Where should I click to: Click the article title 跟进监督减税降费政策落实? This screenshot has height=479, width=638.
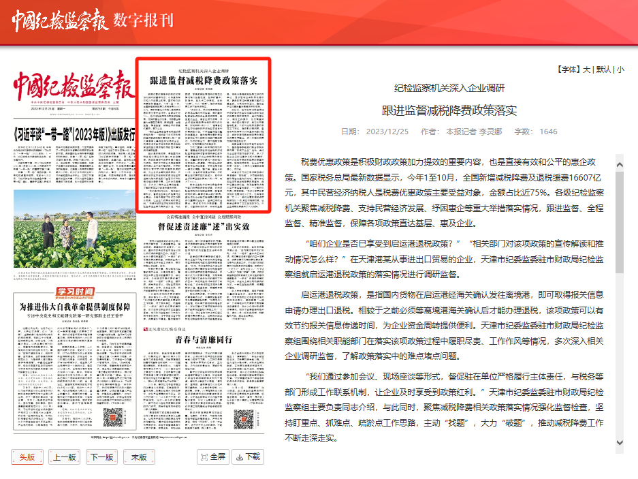coord(449,110)
